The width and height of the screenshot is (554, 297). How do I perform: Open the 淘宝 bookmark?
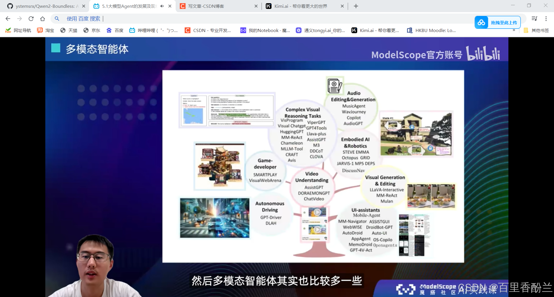[x=46, y=30]
